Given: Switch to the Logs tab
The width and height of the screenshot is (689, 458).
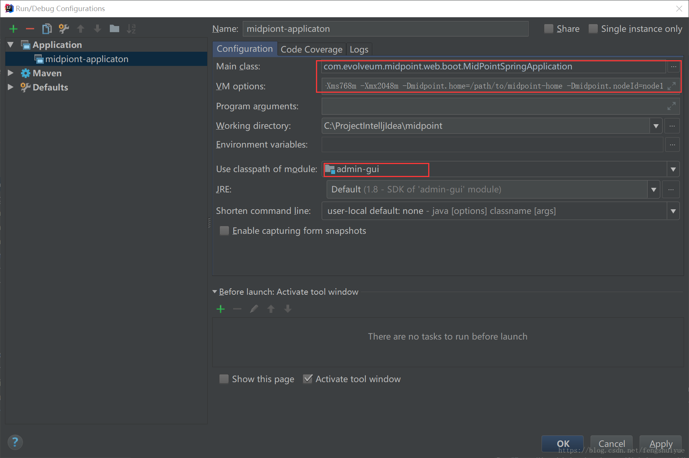Looking at the screenshot, I should pyautogui.click(x=359, y=49).
